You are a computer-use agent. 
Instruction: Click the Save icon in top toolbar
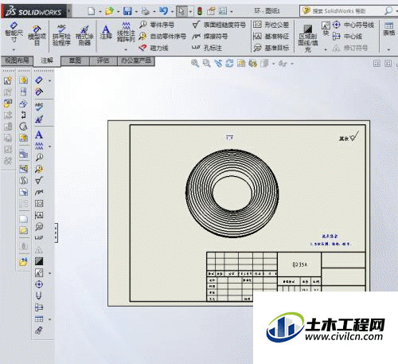(127, 11)
